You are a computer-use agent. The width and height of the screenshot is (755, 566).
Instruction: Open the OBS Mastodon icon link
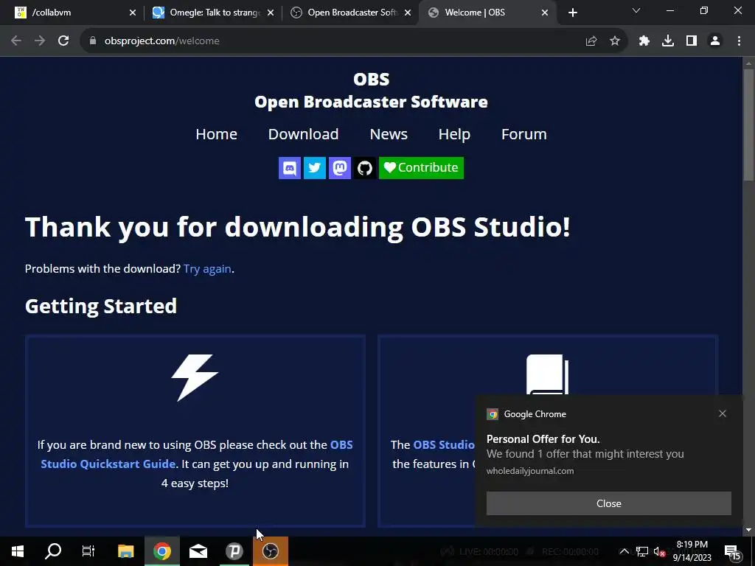339,168
